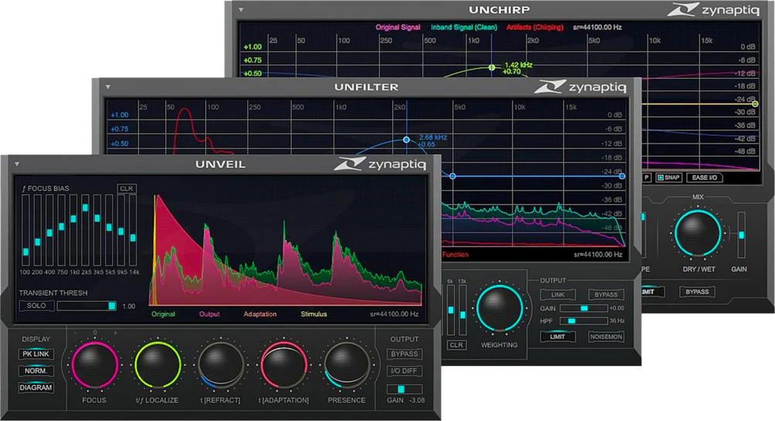Click the zynaptiq logo in UNCHIRP

(713, 9)
